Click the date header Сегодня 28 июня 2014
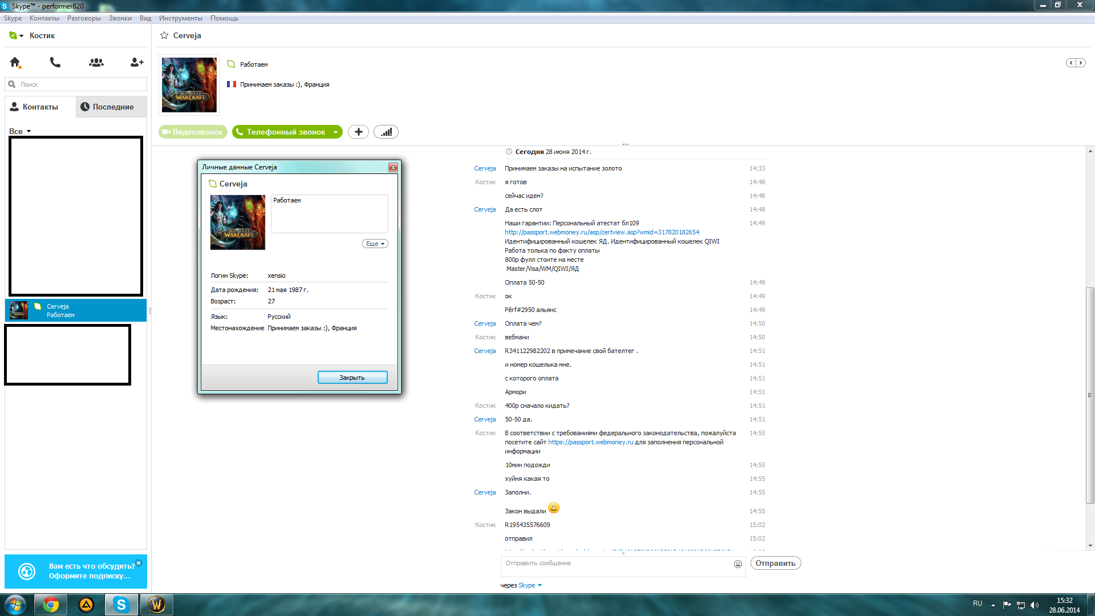 [x=553, y=152]
